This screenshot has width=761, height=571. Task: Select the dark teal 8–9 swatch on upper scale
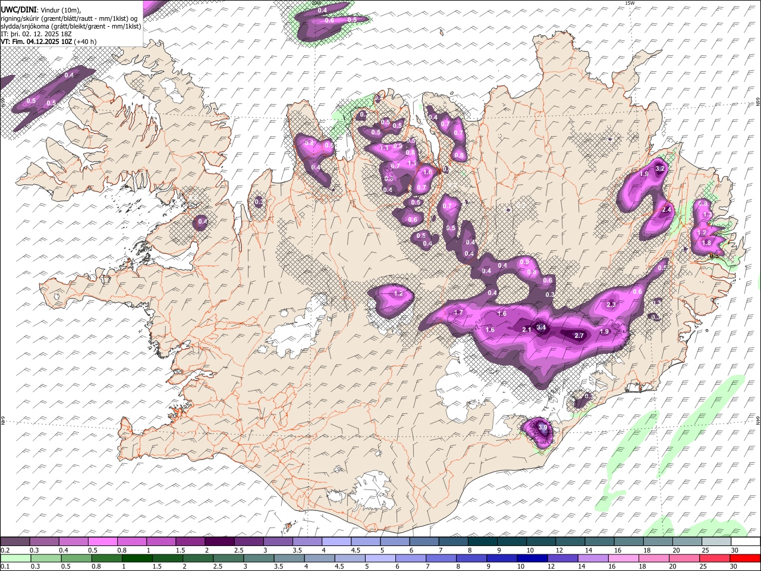coord(483,542)
